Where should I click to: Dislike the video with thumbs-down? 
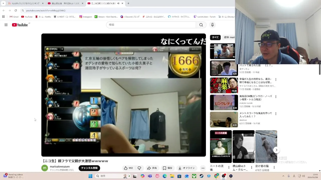(139, 168)
